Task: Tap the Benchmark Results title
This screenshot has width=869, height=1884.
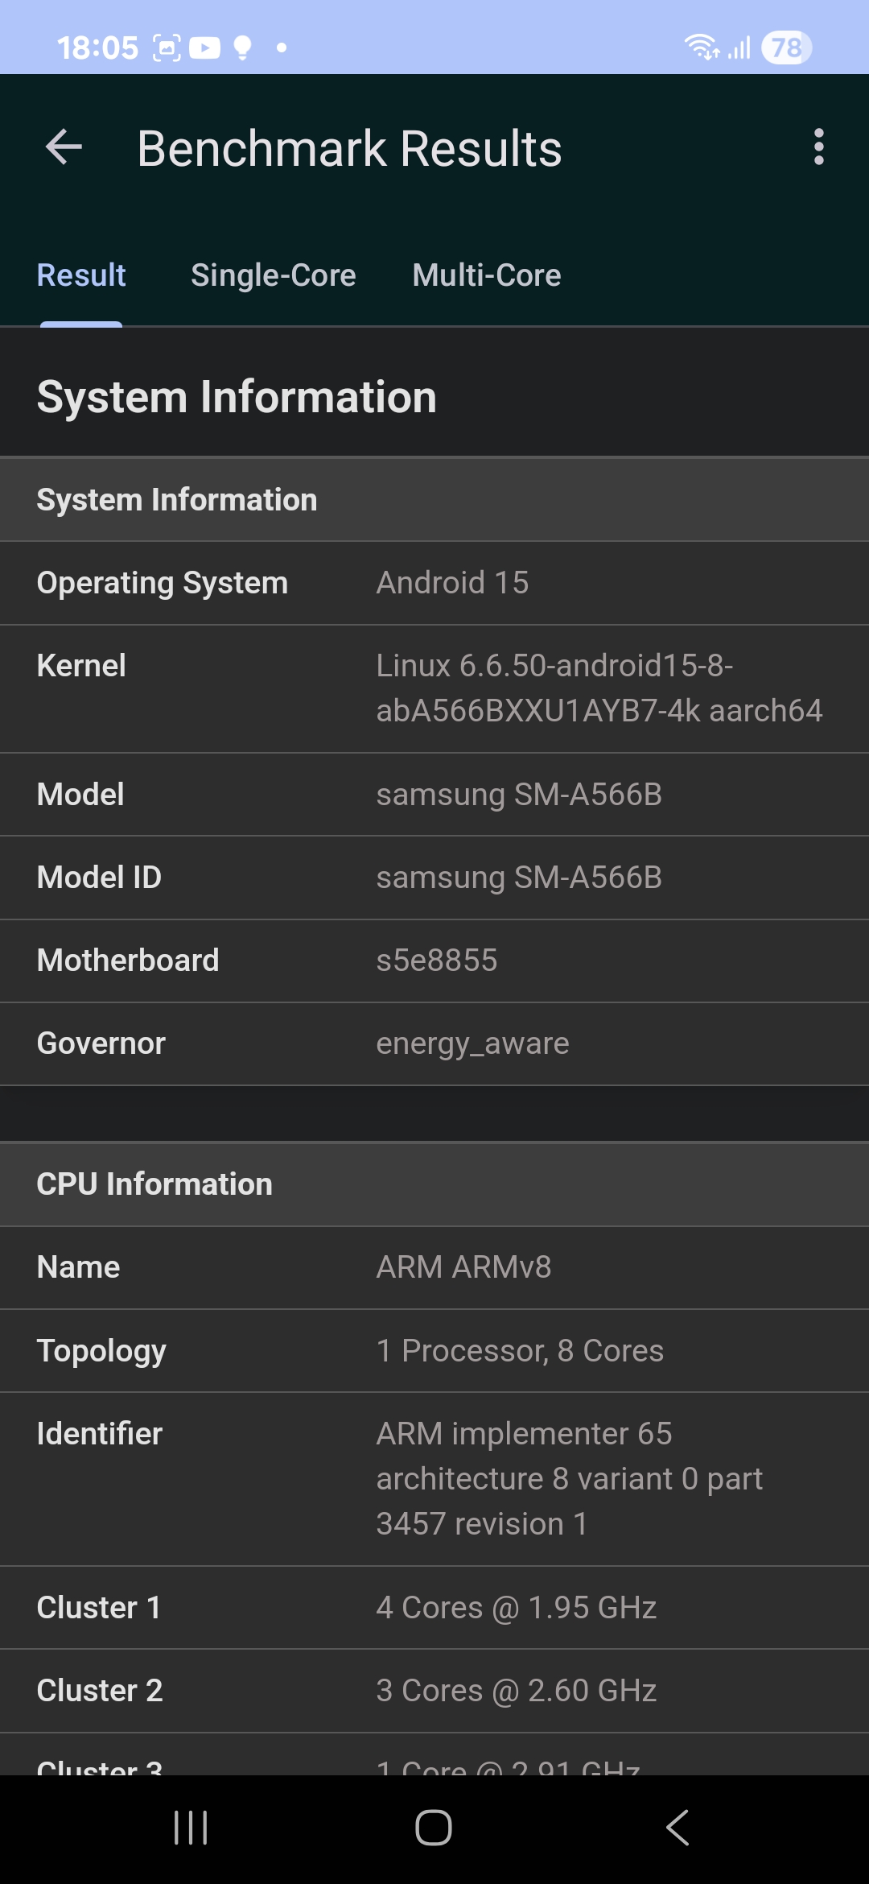Action: pos(350,148)
